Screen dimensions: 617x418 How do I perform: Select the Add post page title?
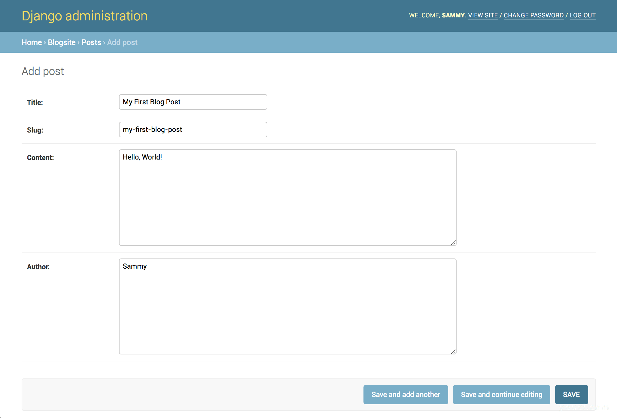pos(43,71)
